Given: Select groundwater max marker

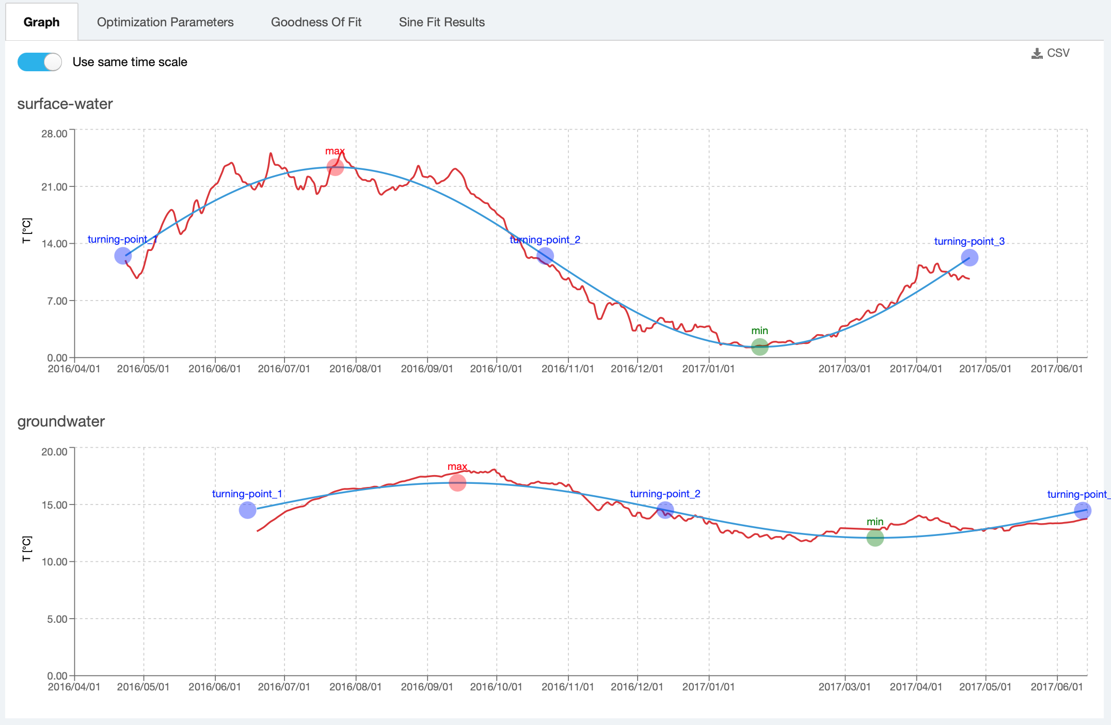Looking at the screenshot, I should pyautogui.click(x=457, y=483).
